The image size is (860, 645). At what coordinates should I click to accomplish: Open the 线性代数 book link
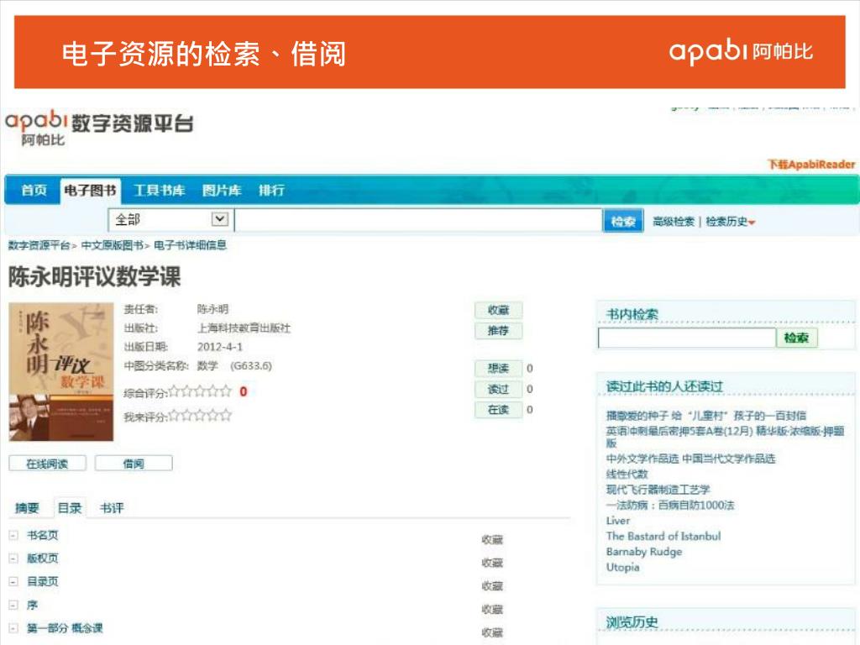[627, 474]
